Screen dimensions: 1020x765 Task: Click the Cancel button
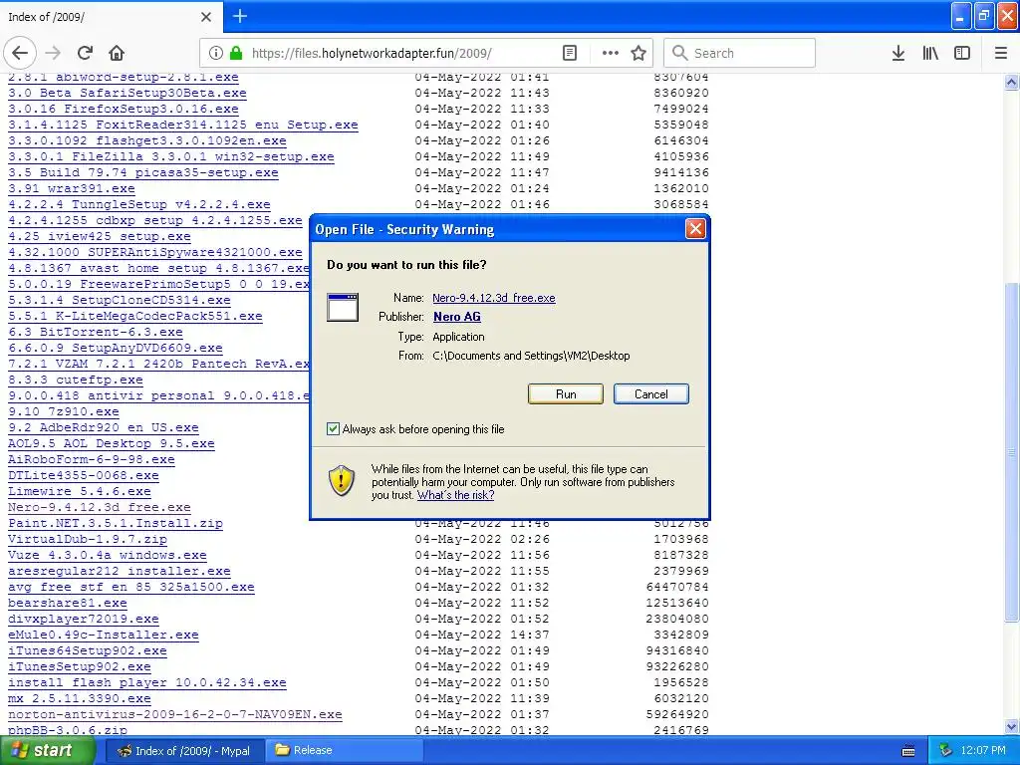pyautogui.click(x=651, y=394)
